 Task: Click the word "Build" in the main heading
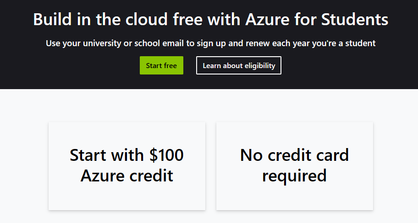pos(53,19)
